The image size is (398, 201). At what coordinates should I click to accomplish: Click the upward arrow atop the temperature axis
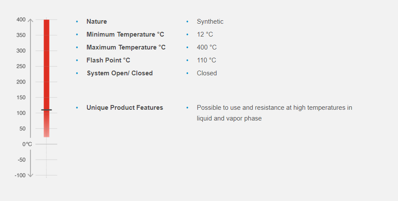31,20
